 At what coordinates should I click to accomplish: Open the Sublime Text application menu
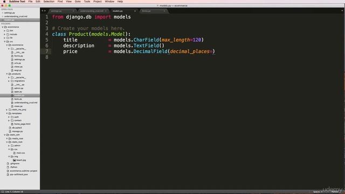pyautogui.click(x=17, y=2)
